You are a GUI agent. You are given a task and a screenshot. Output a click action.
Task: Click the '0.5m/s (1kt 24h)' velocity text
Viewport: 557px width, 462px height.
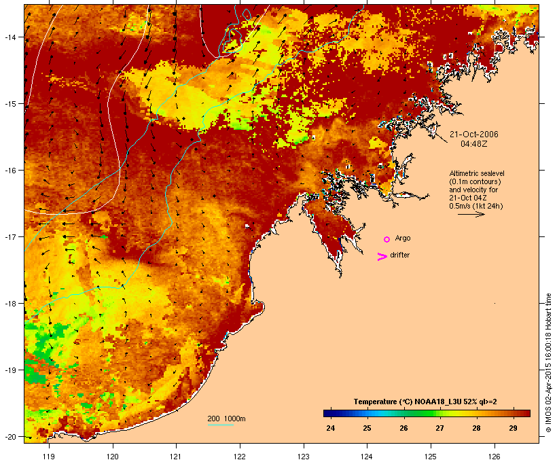pyautogui.click(x=476, y=206)
